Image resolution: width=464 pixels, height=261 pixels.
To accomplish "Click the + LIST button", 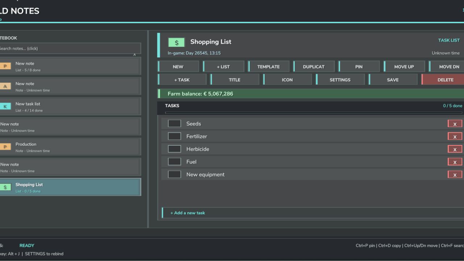I will (223, 67).
